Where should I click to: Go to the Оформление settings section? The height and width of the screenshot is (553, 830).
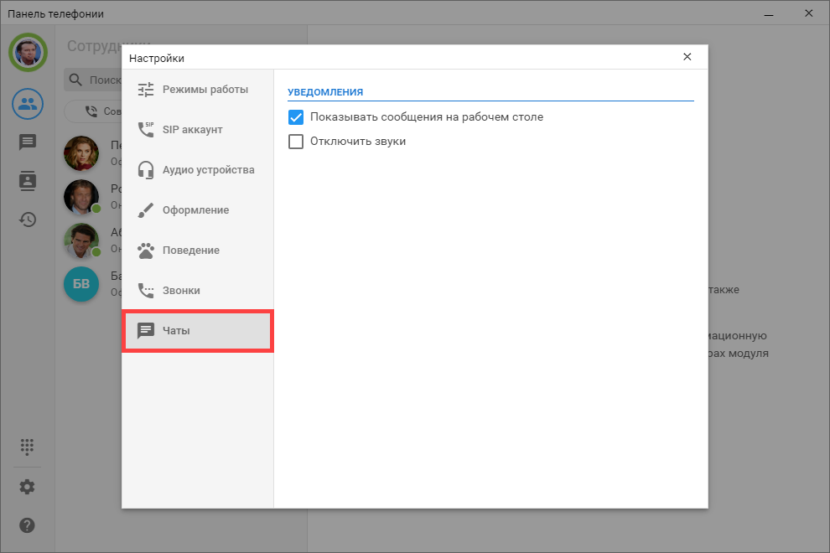198,210
